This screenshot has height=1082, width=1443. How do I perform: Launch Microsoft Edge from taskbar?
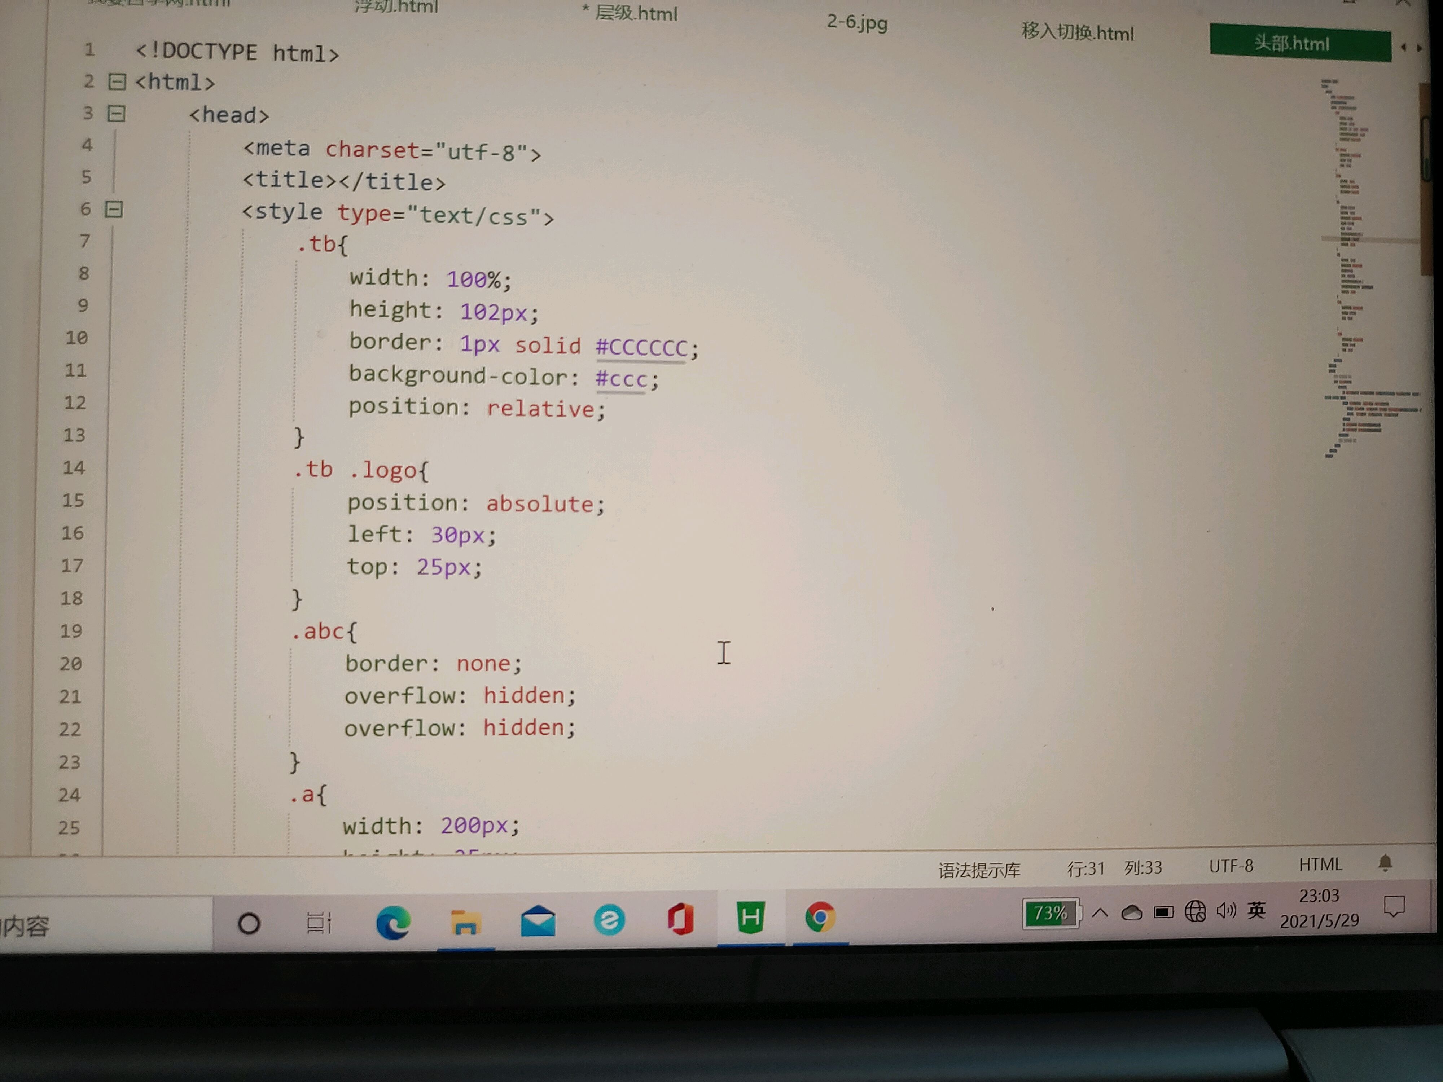(x=393, y=922)
